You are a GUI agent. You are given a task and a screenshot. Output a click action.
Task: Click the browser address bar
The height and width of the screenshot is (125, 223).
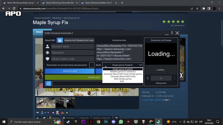tap(105, 8)
